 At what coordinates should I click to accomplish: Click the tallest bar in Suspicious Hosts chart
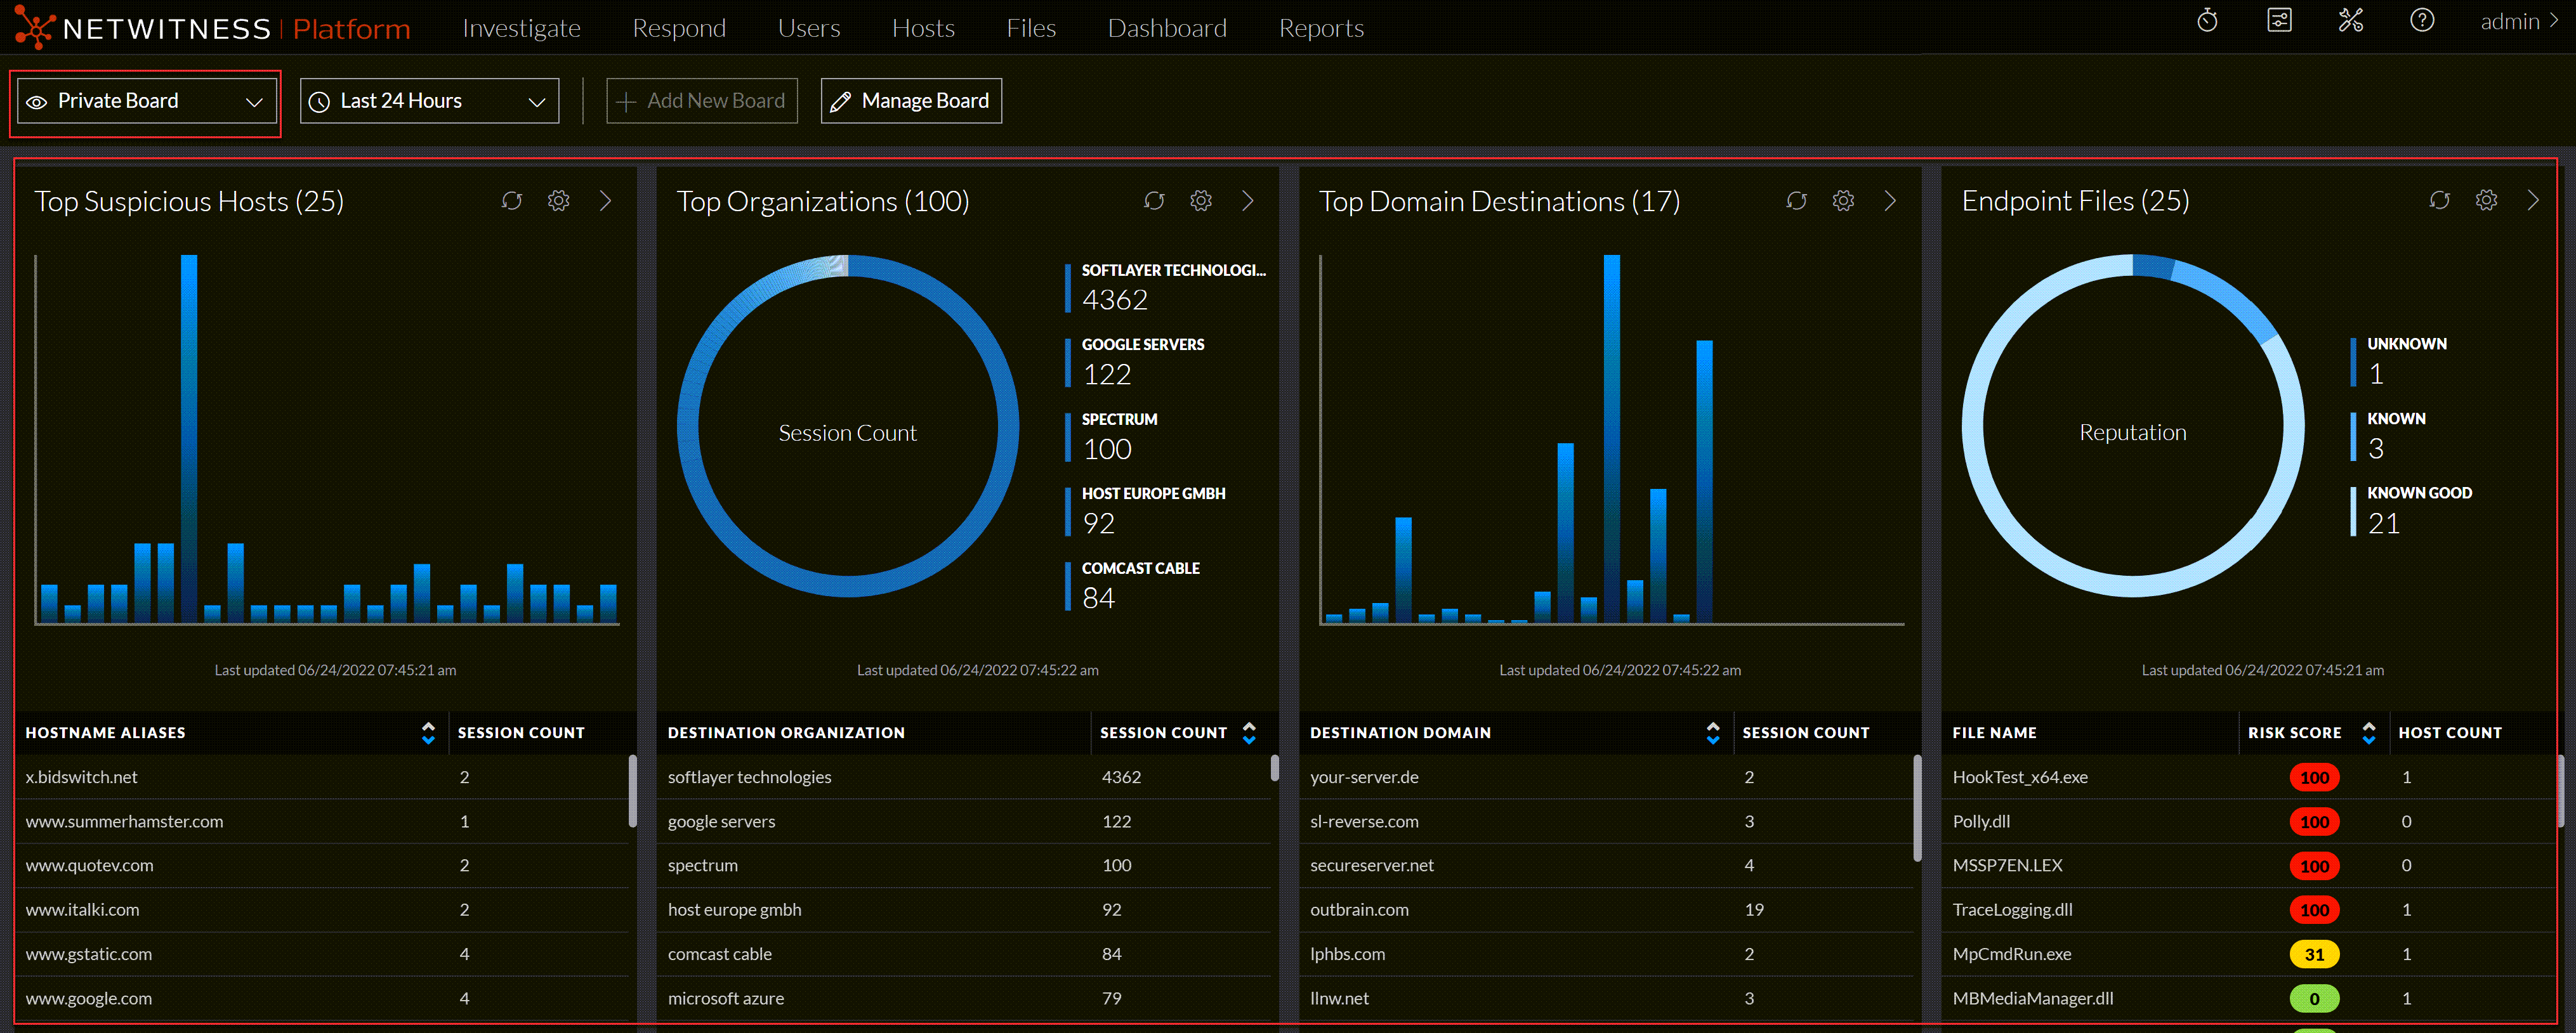(189, 439)
